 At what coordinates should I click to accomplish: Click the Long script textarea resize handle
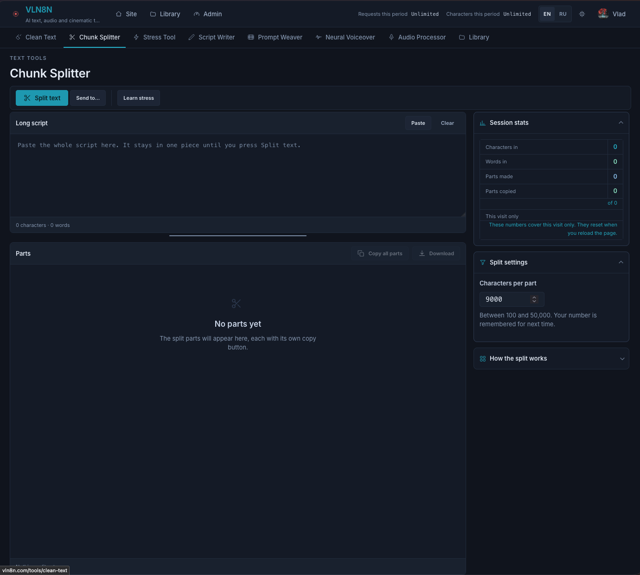click(463, 214)
